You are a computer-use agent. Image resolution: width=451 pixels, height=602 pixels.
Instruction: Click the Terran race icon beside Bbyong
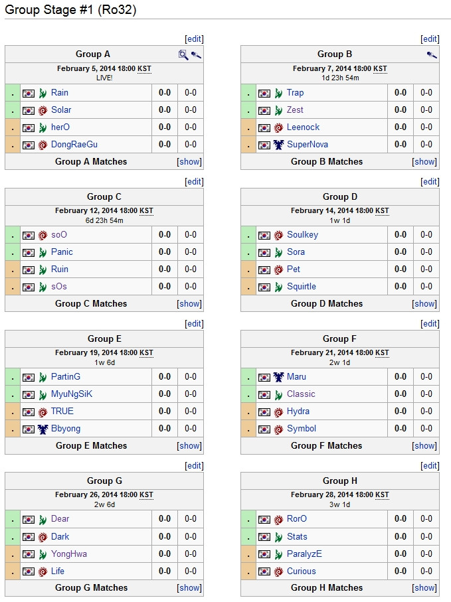[x=43, y=429]
